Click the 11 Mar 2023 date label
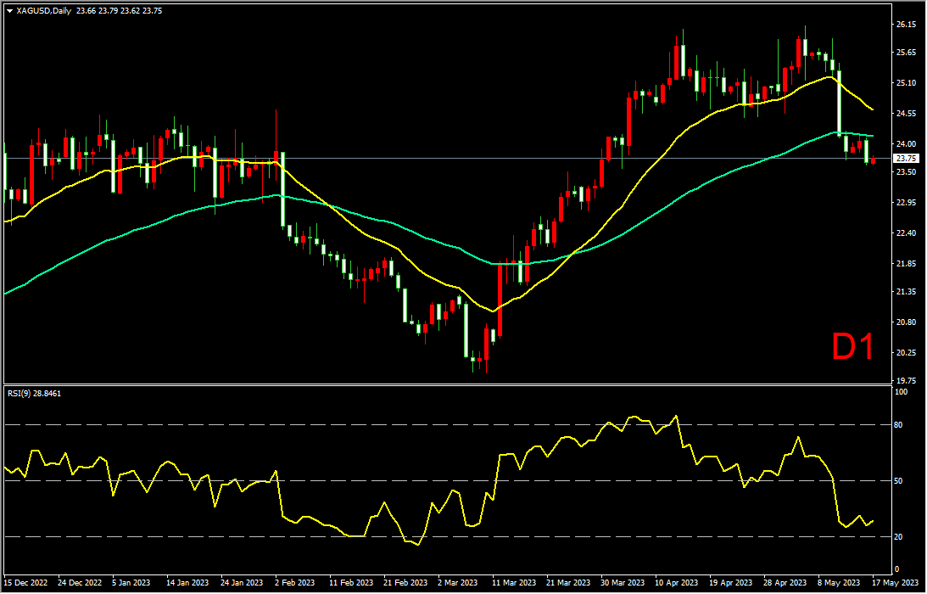Screen dimensions: 927x594 click(x=513, y=583)
